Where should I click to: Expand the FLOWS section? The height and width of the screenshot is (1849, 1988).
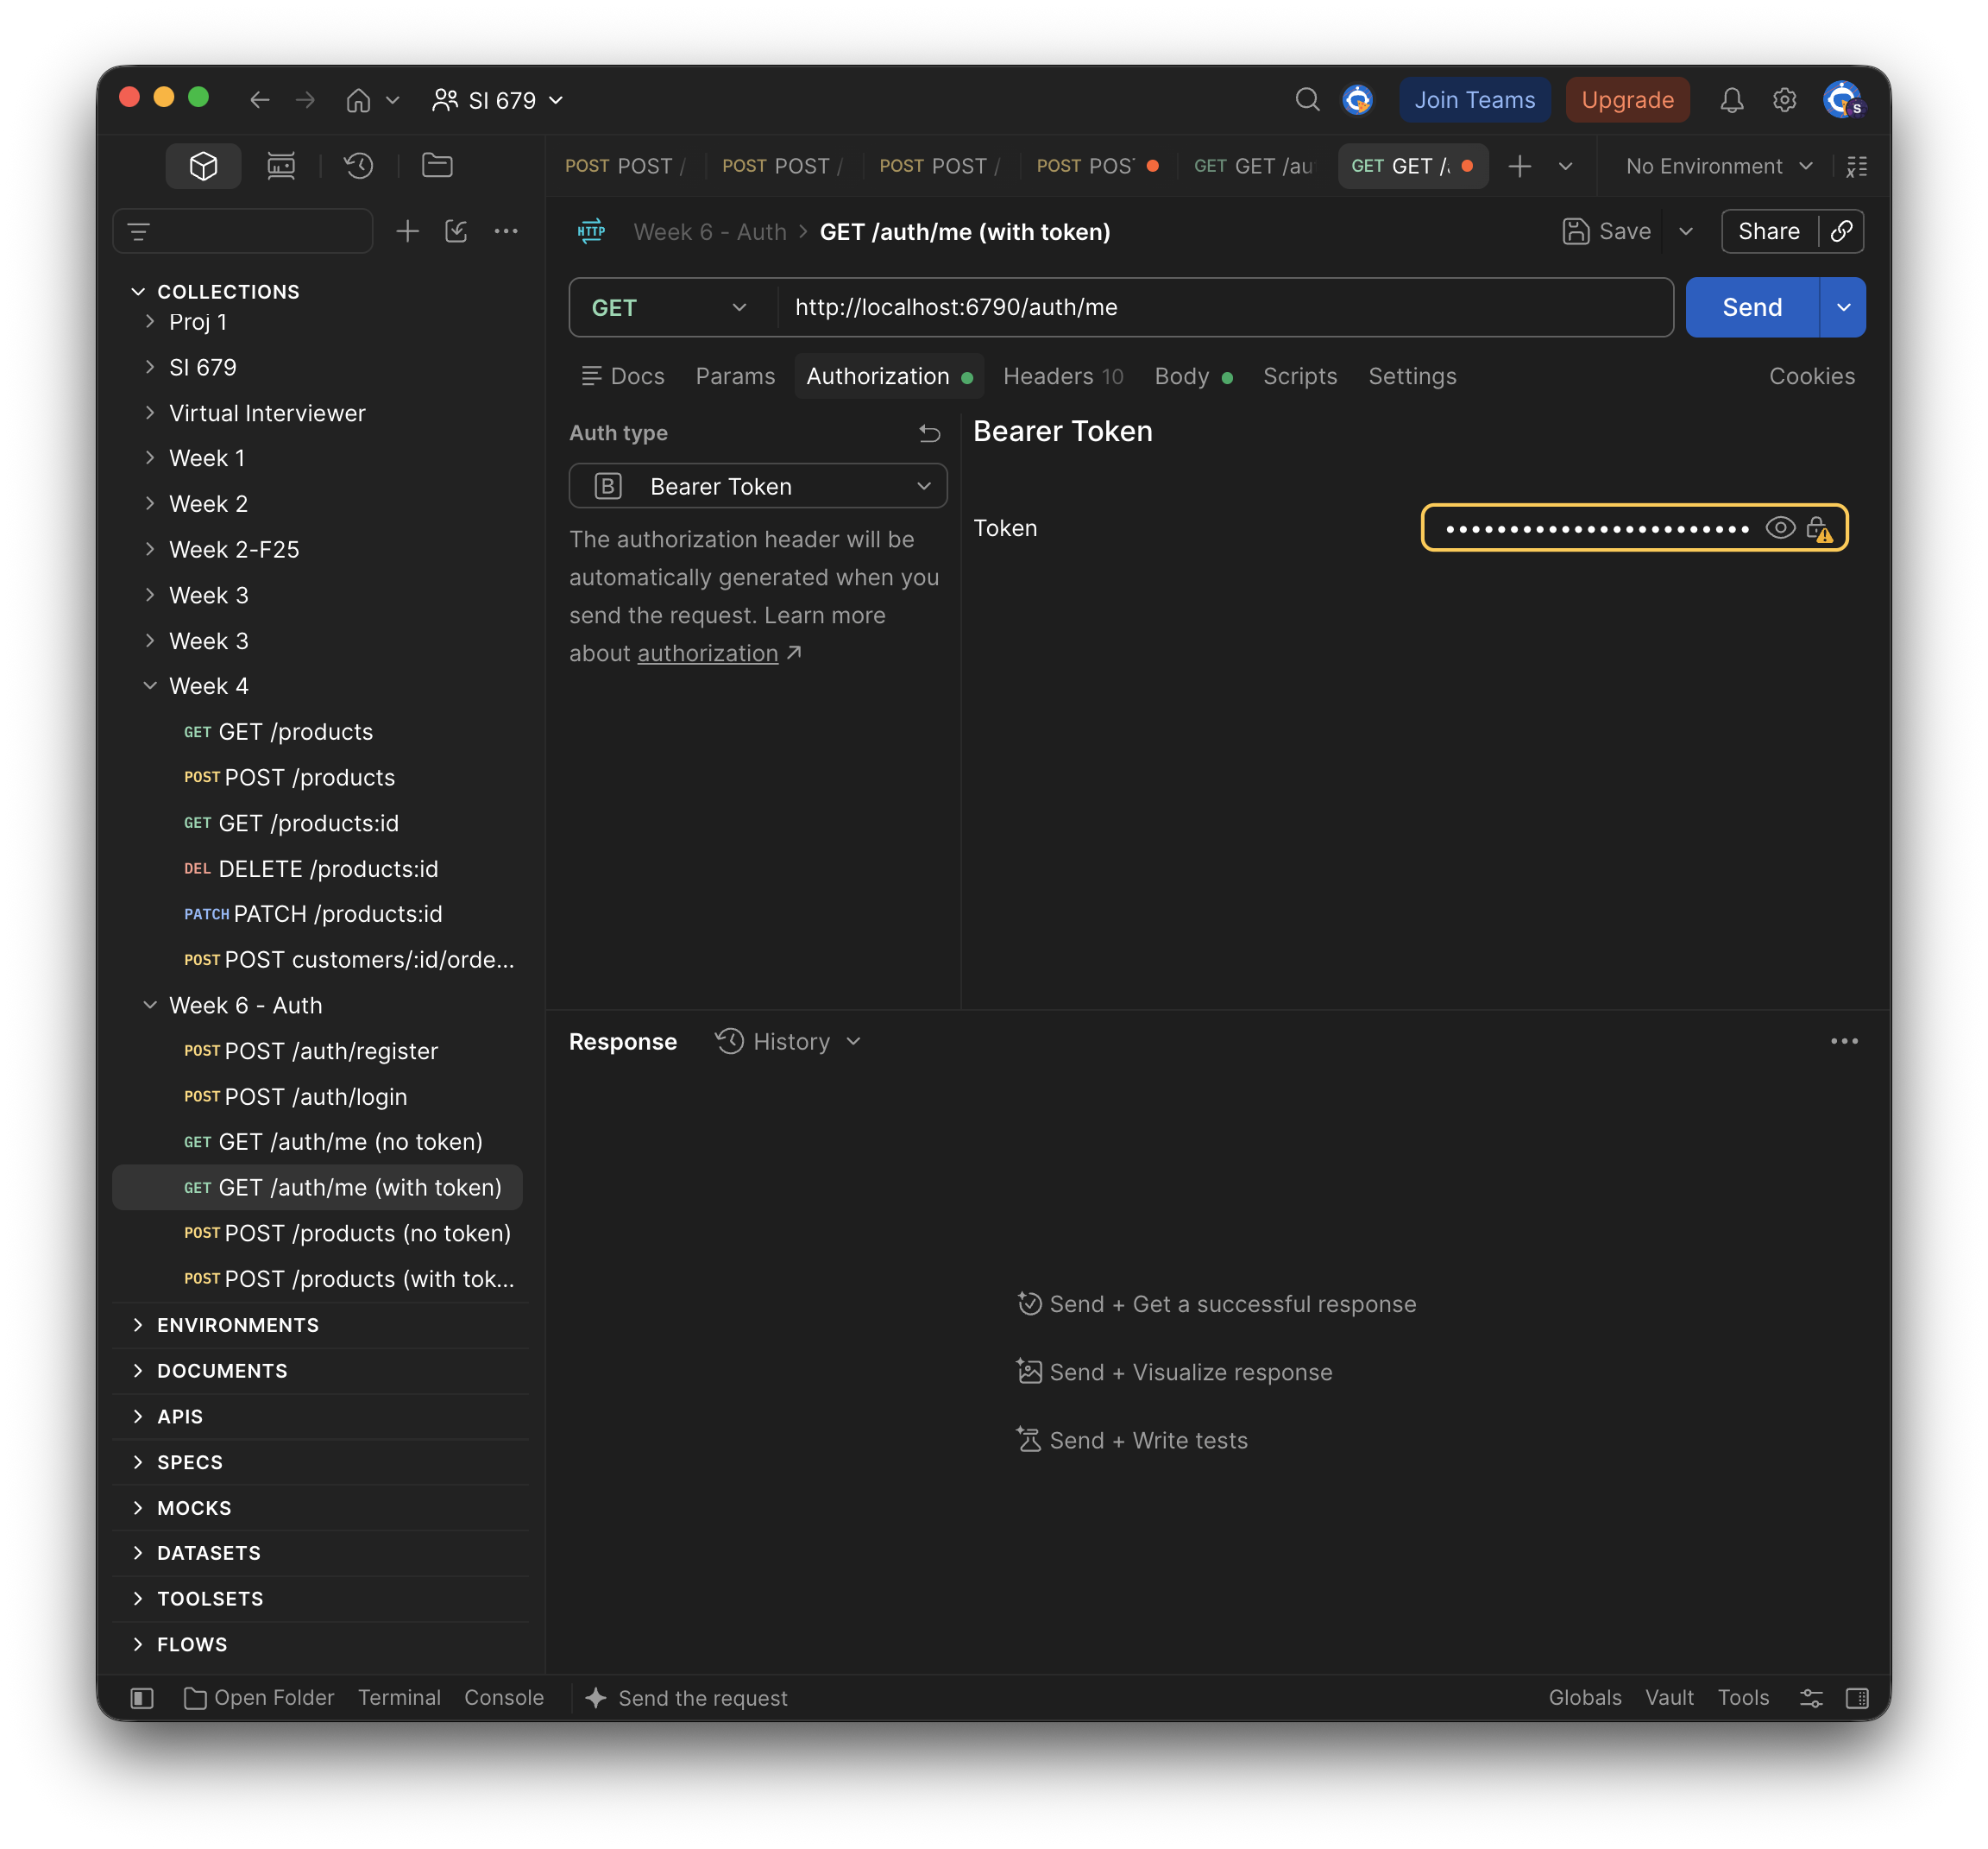pos(138,1644)
